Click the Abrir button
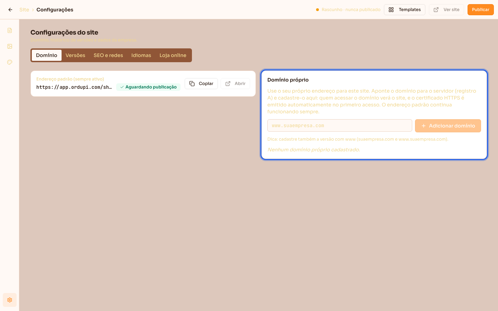The width and height of the screenshot is (498, 311). tap(235, 84)
